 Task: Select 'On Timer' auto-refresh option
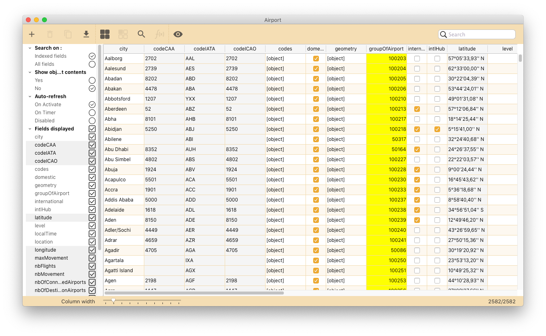92,113
